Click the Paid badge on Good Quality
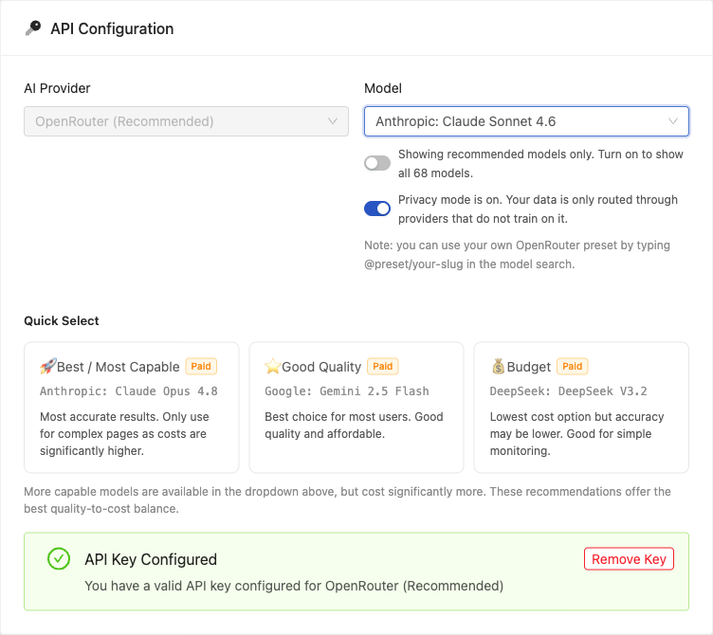 coord(383,367)
